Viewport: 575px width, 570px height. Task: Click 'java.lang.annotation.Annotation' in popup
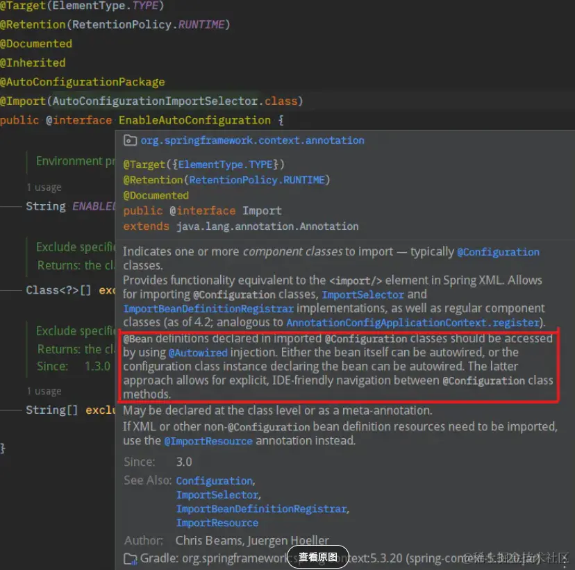point(267,226)
